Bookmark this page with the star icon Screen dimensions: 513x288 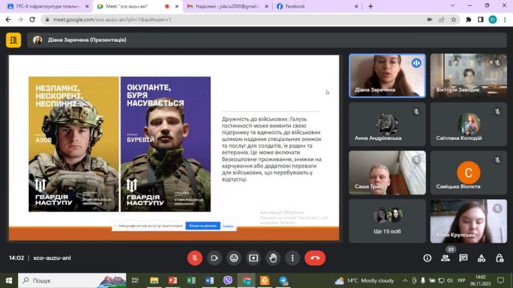[453, 20]
